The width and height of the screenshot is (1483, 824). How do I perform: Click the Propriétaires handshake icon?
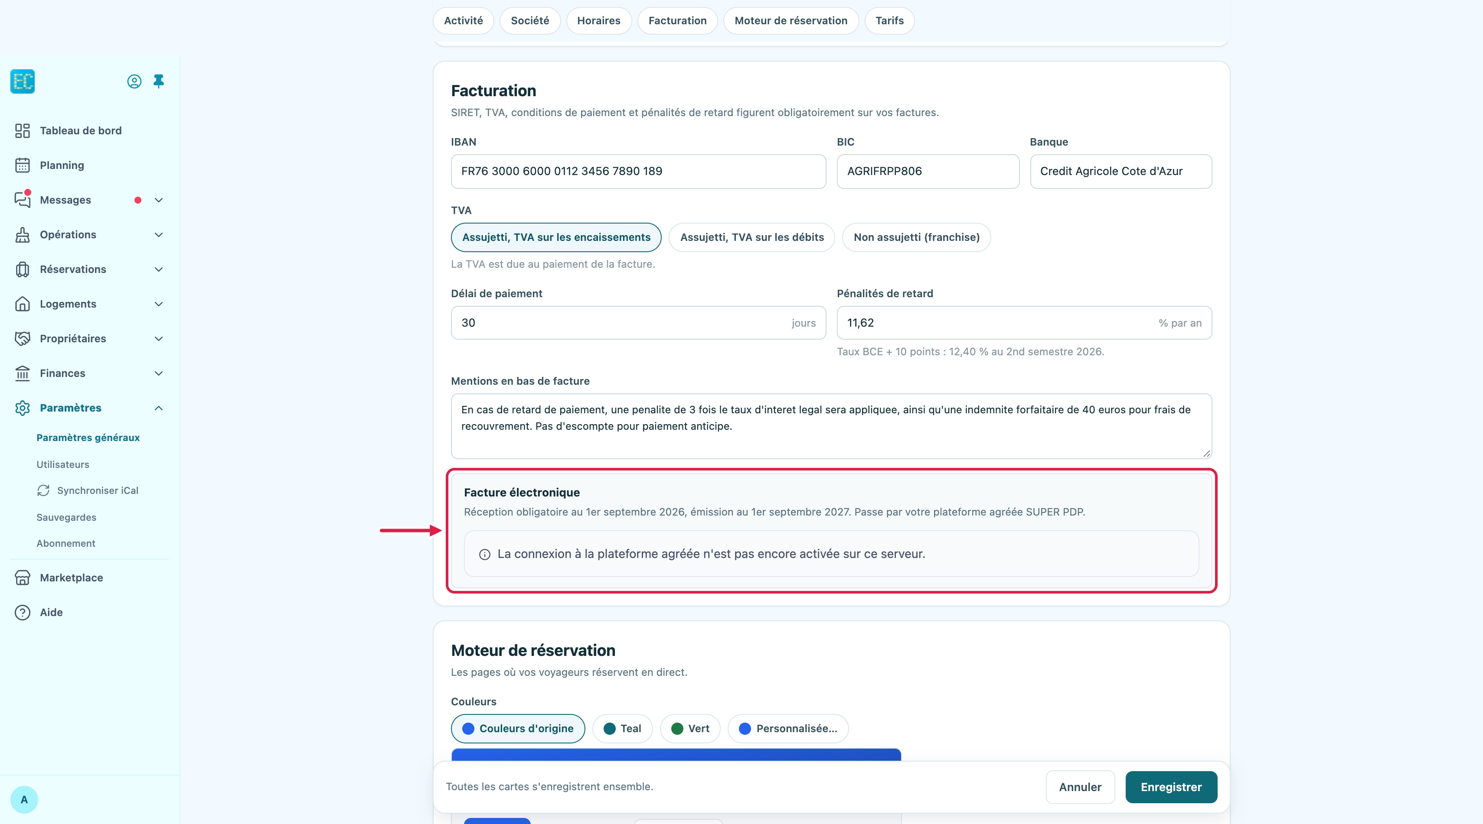(23, 339)
